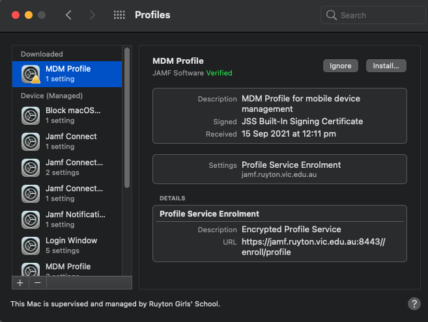Click the supervised by Ruyton Girls' School text
Image resolution: width=428 pixels, height=322 pixels.
(115, 304)
